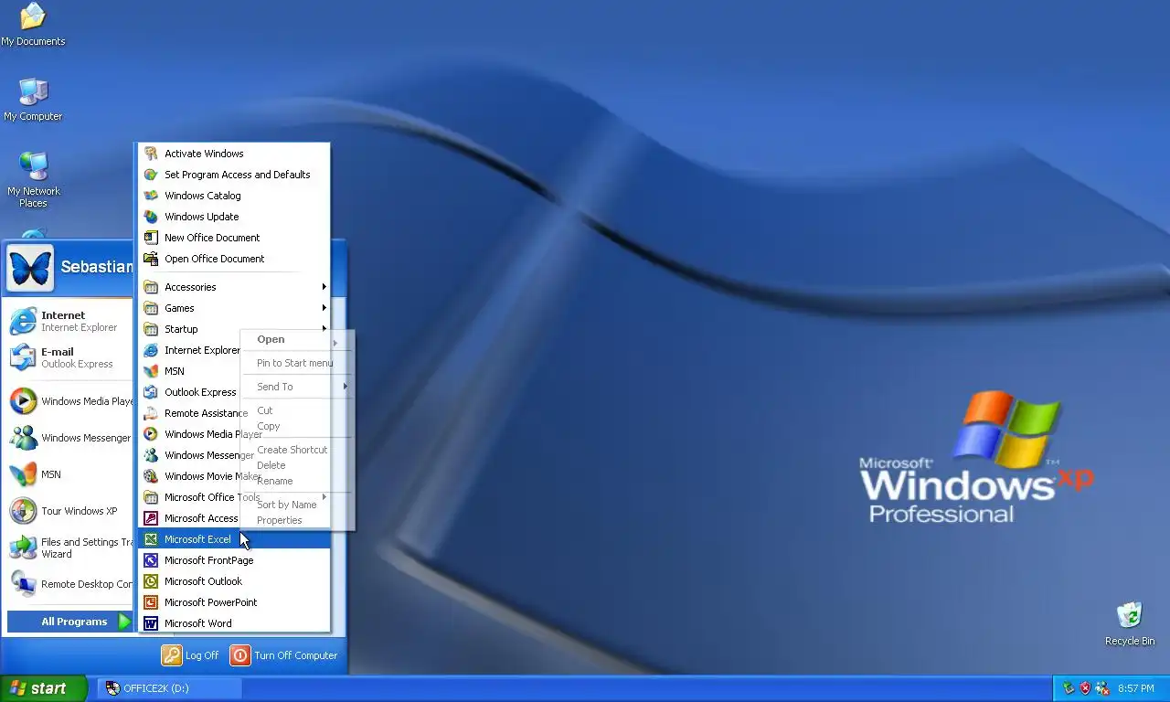
Task: Select Sort by Name option
Action: coord(287,505)
